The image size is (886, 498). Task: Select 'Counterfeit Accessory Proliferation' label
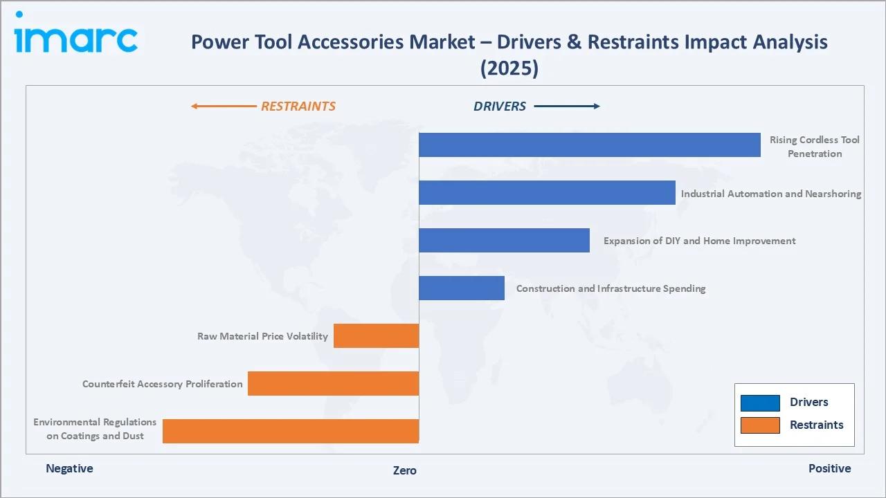coord(163,384)
